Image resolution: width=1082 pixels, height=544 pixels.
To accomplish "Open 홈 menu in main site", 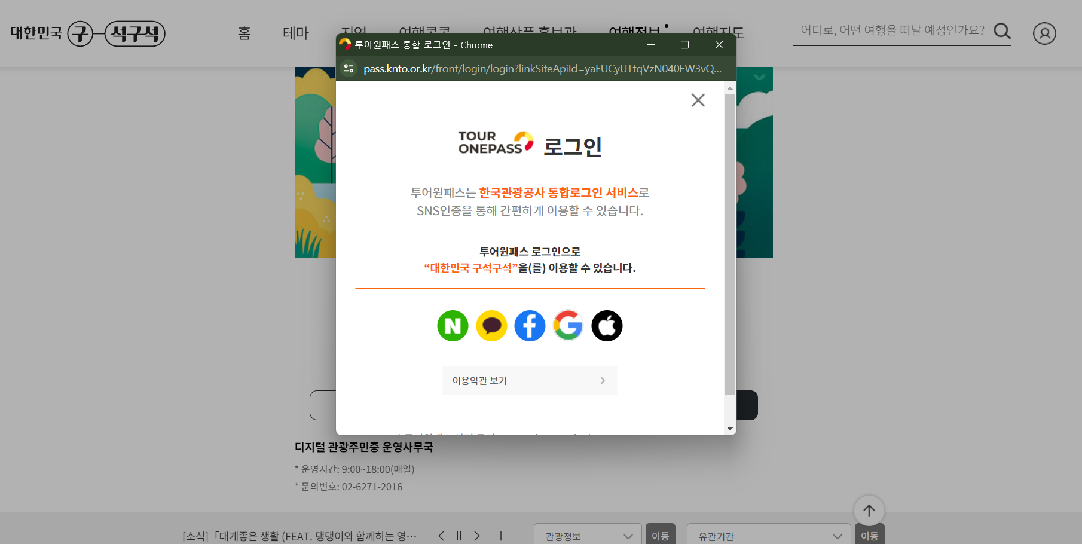I will (244, 33).
